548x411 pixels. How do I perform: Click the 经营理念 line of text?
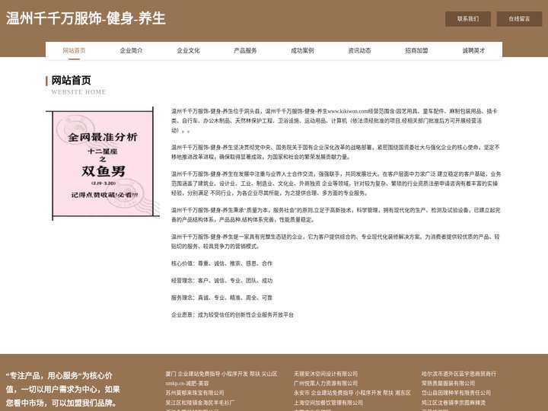point(221,281)
